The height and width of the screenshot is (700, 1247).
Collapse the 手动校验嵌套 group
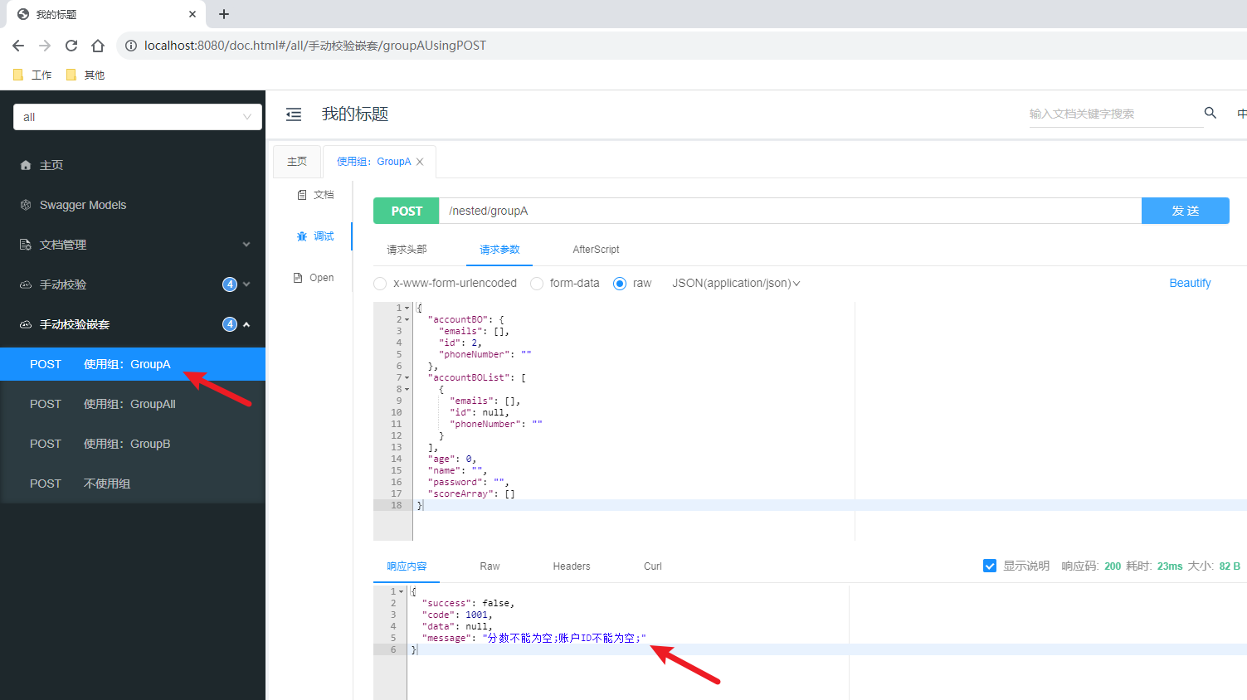(133, 324)
